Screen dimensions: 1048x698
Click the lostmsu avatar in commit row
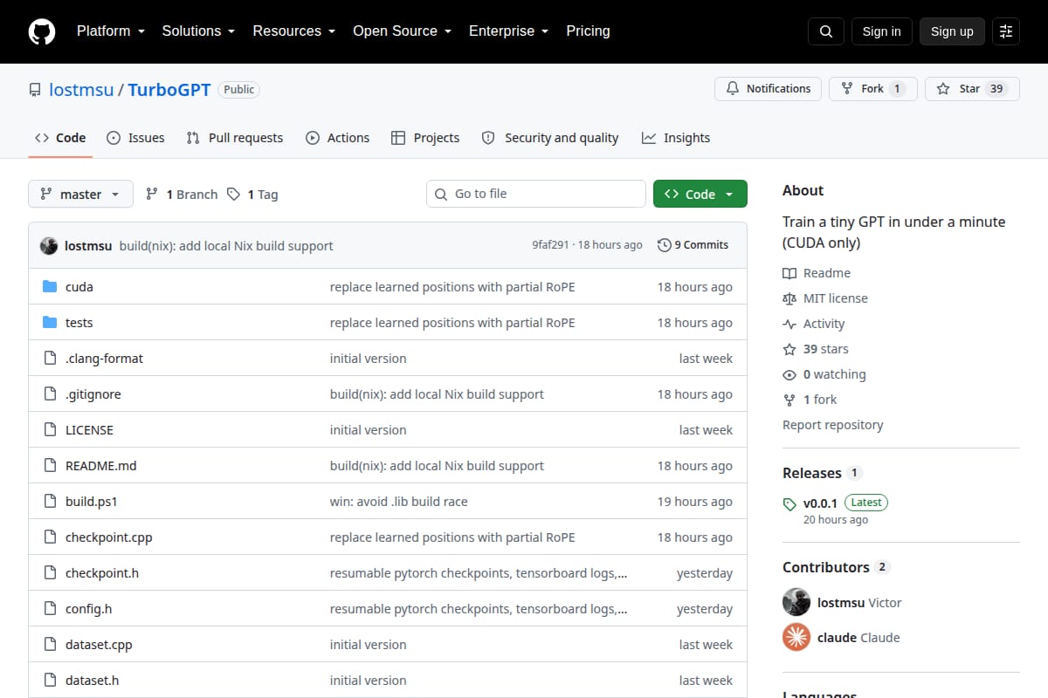click(x=49, y=246)
